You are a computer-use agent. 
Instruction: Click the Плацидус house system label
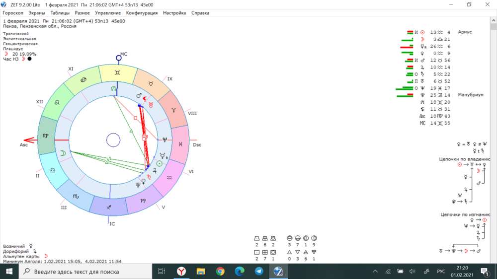pos(13,49)
